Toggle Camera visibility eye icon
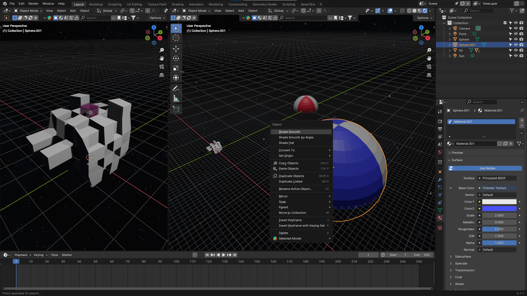Viewport: 527px width, 296px height. (x=516, y=29)
